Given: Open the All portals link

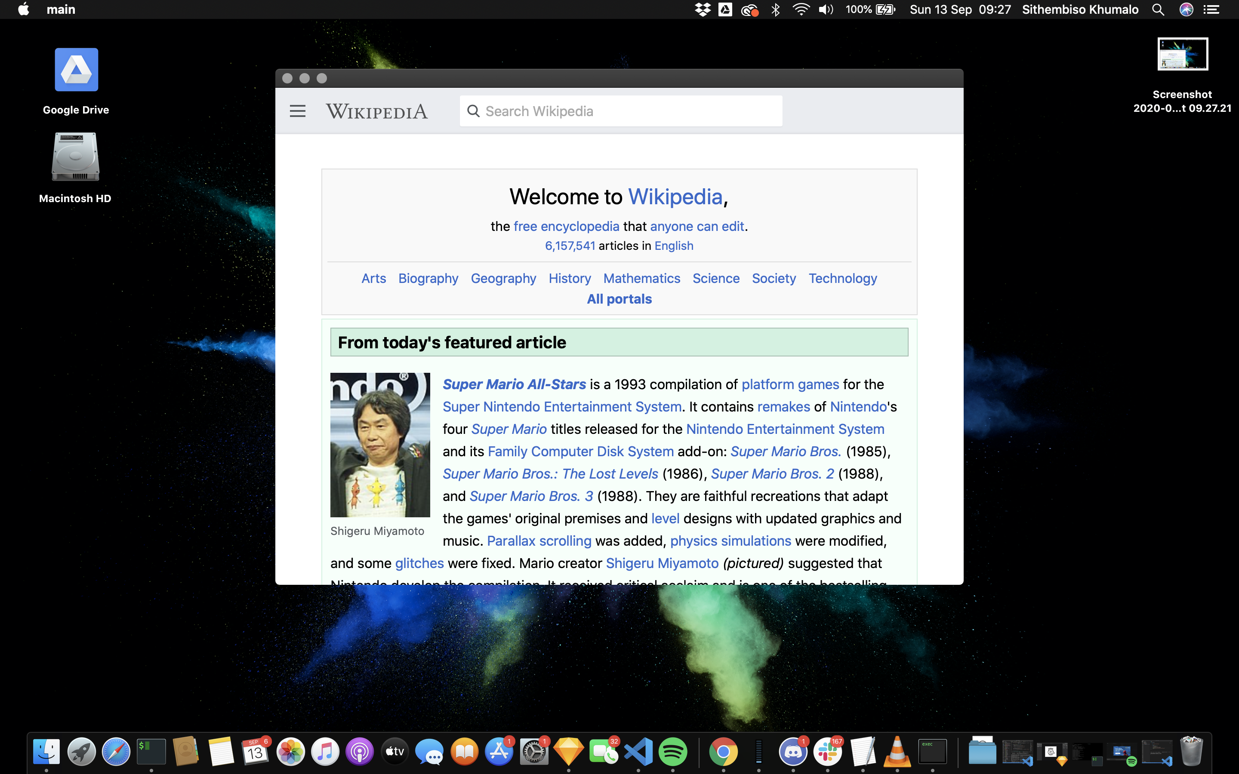Looking at the screenshot, I should 619,299.
